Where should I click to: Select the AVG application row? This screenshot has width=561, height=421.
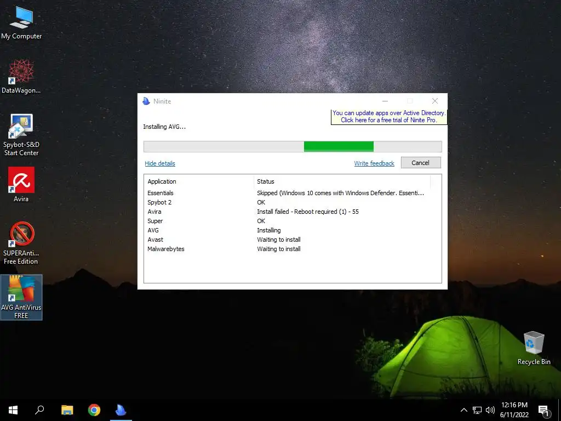coord(293,230)
